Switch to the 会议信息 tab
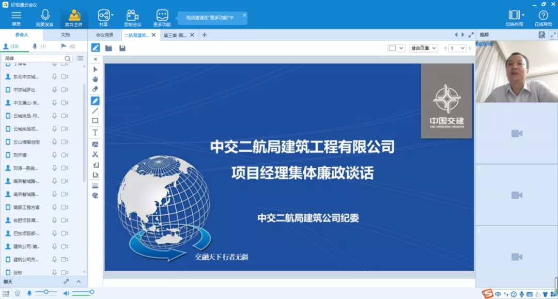The width and height of the screenshot is (558, 299). [x=104, y=35]
